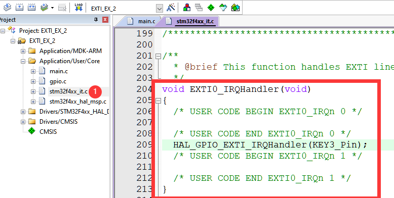
Task: Click the USER CODE BEGIN EXTI0_IRQn 1 comment
Action: click(267, 156)
